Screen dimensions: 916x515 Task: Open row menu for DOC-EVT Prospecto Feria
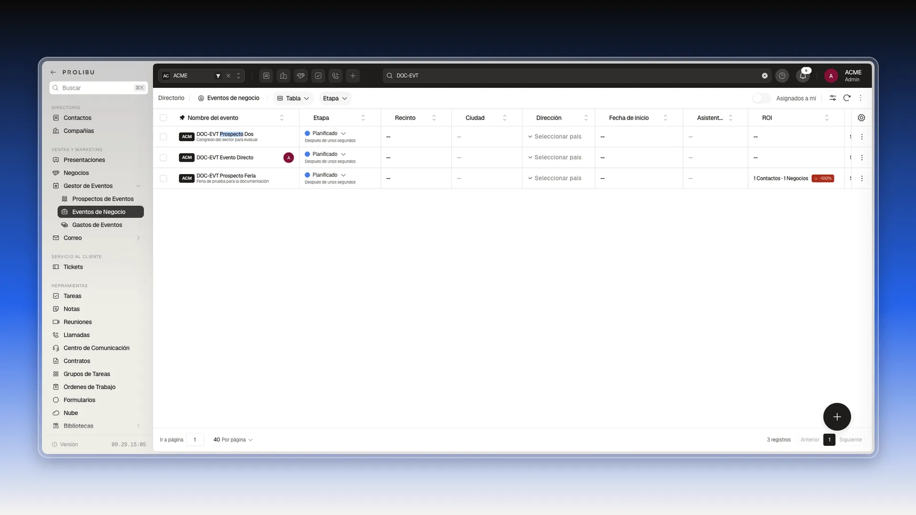click(862, 178)
